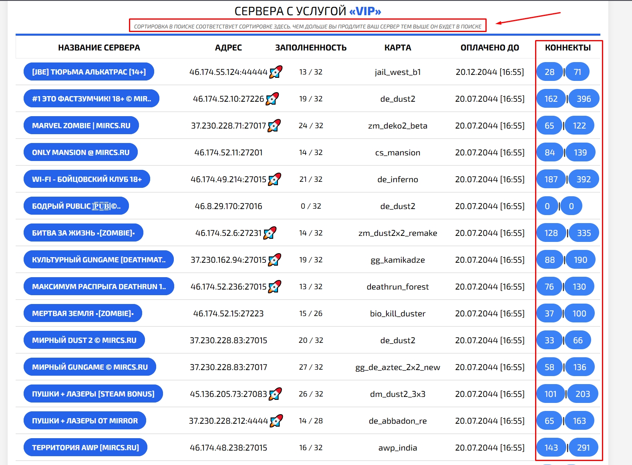Click rocket icon beside 46.174.52.10:27226 address
Screen dimensions: 632x465
272,99
